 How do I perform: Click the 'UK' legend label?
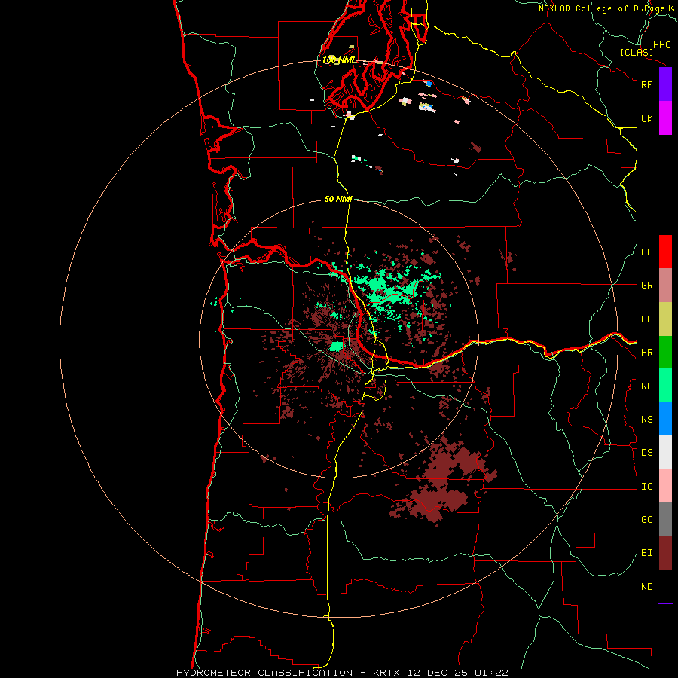coord(646,118)
